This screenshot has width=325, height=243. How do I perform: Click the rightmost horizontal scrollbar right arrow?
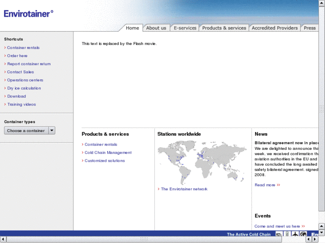(315, 239)
